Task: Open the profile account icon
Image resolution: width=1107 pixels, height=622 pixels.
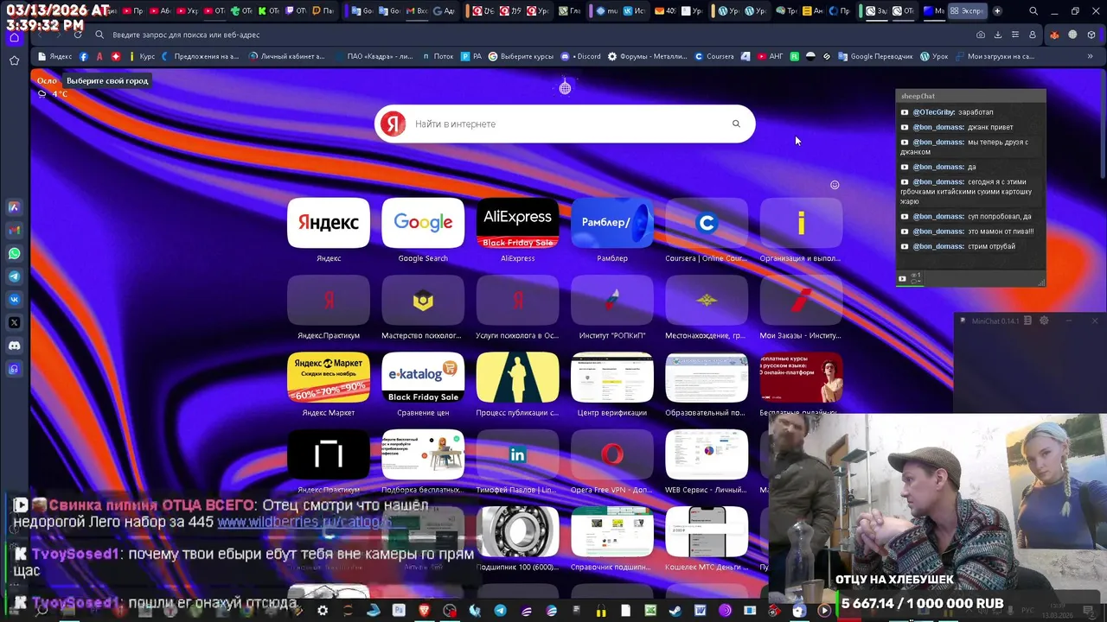Action: coord(1032,35)
